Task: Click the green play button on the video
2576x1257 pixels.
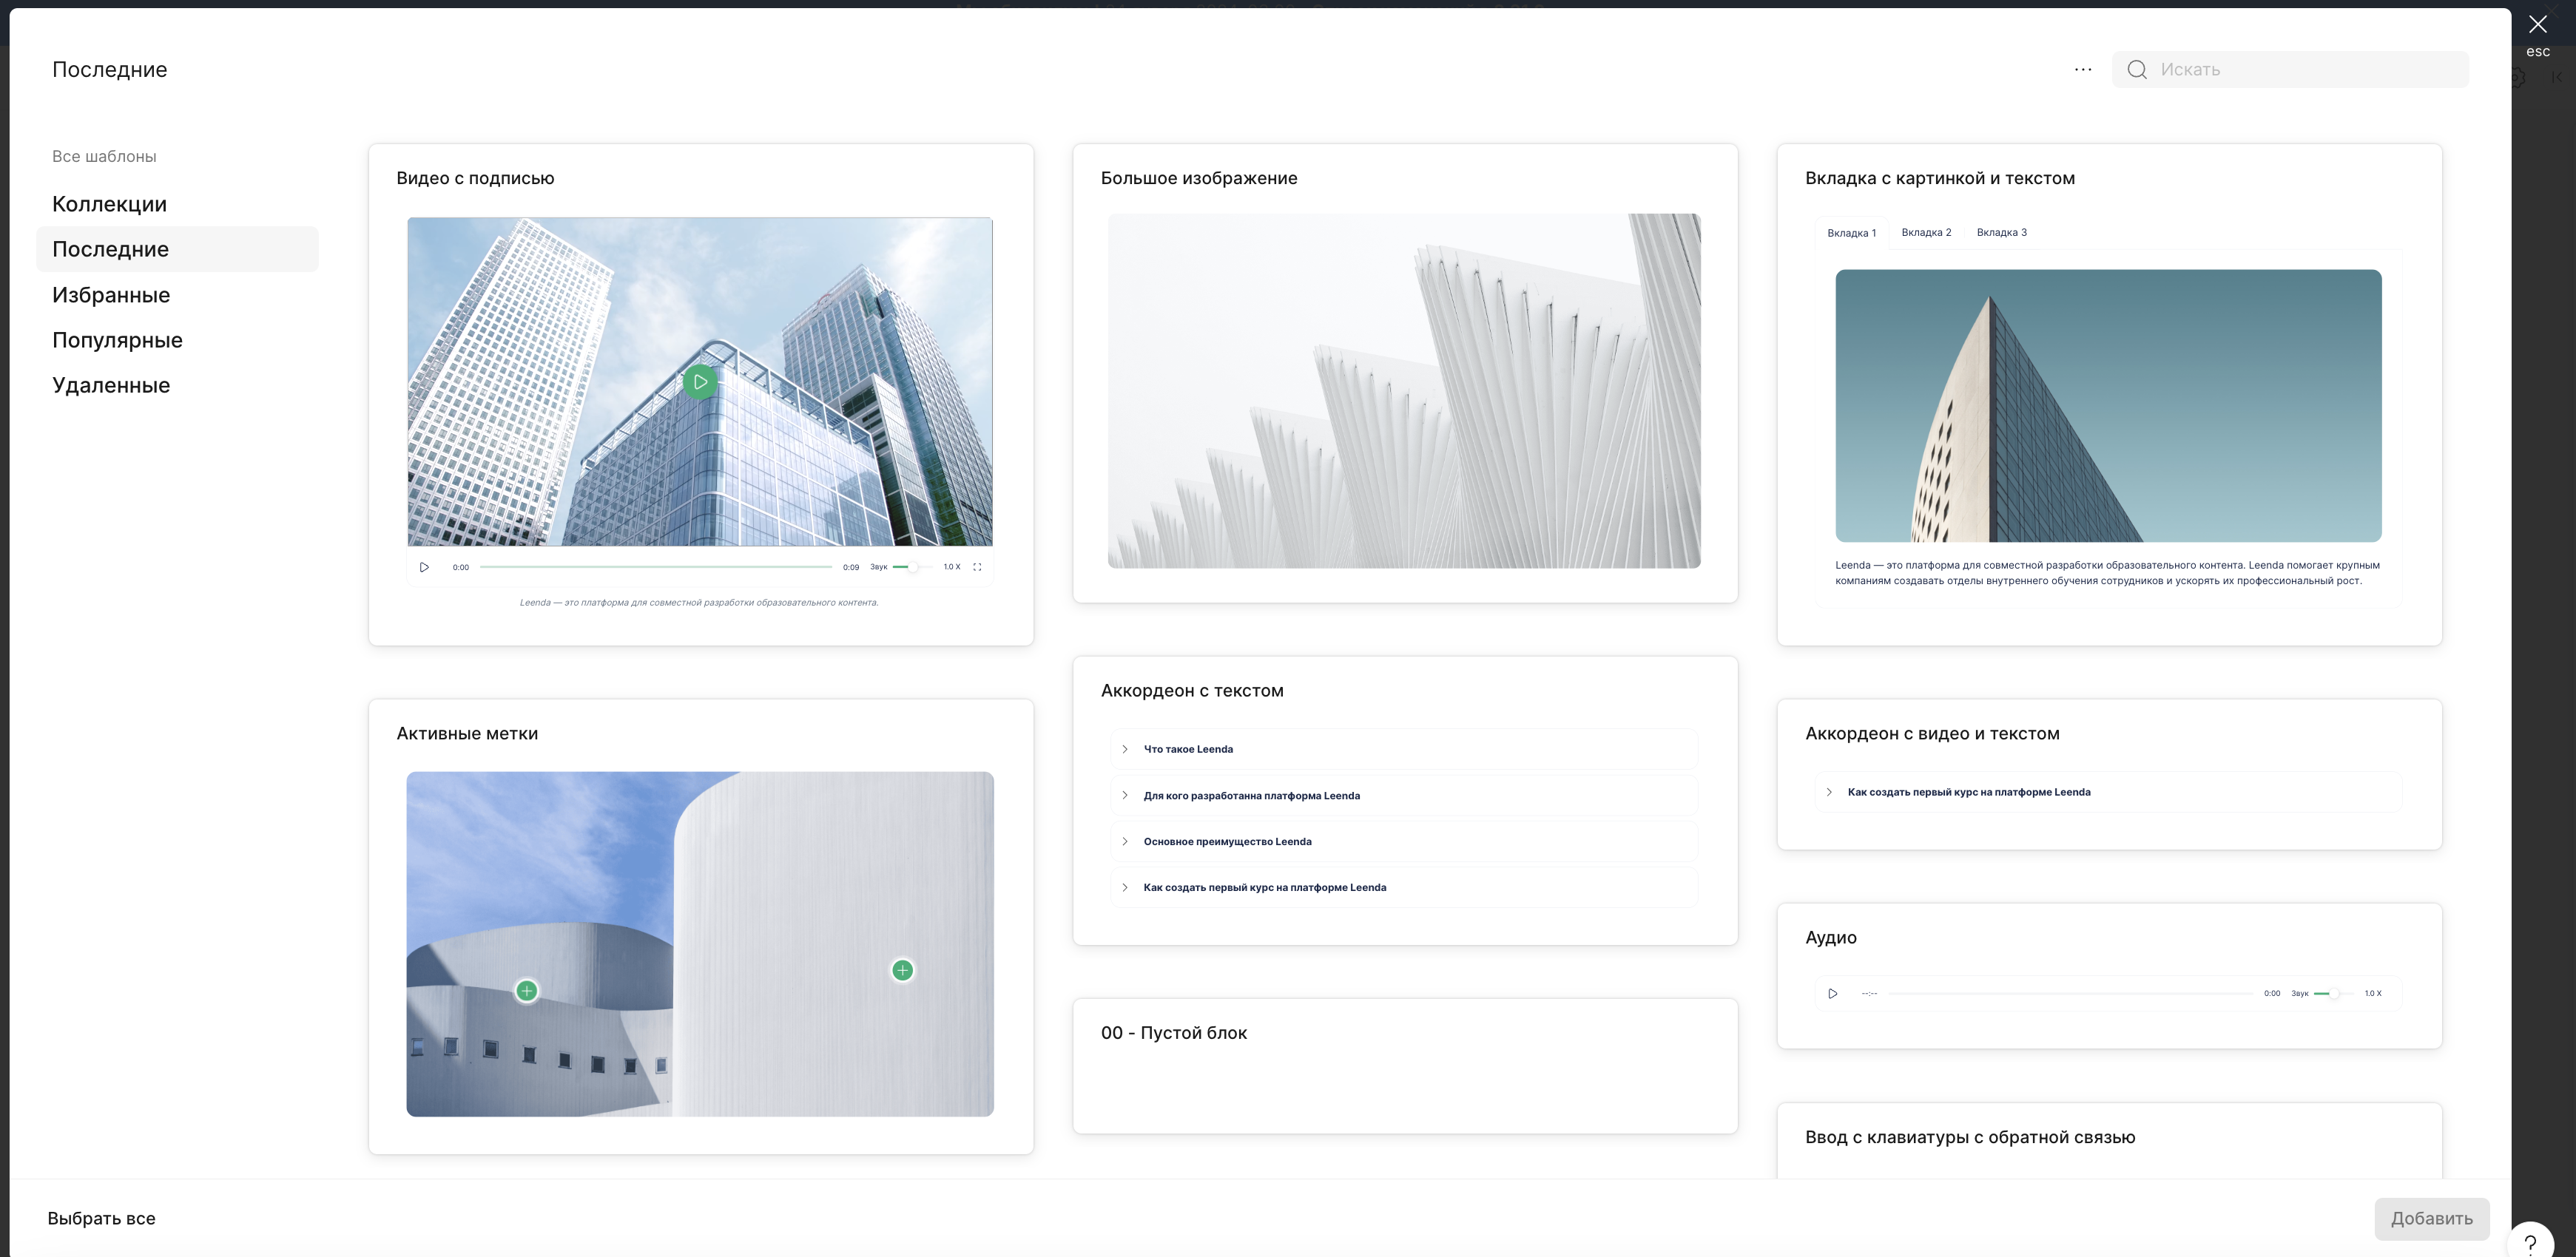Action: coord(700,382)
